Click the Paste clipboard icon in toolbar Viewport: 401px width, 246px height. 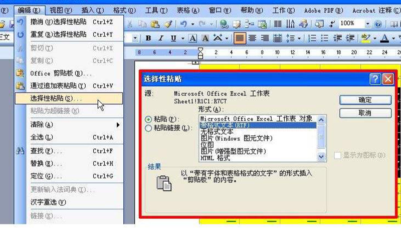[155, 24]
